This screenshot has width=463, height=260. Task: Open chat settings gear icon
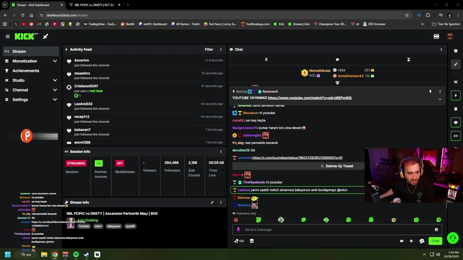tap(411, 241)
